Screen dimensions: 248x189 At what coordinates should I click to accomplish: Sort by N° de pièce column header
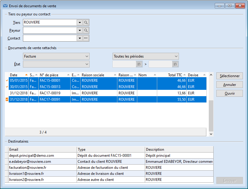pyautogui.click(x=54, y=75)
